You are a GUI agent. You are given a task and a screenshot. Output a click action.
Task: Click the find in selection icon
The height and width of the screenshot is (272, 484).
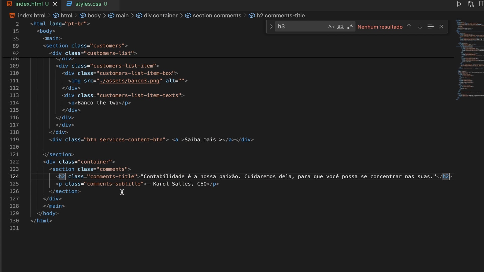pos(430,26)
